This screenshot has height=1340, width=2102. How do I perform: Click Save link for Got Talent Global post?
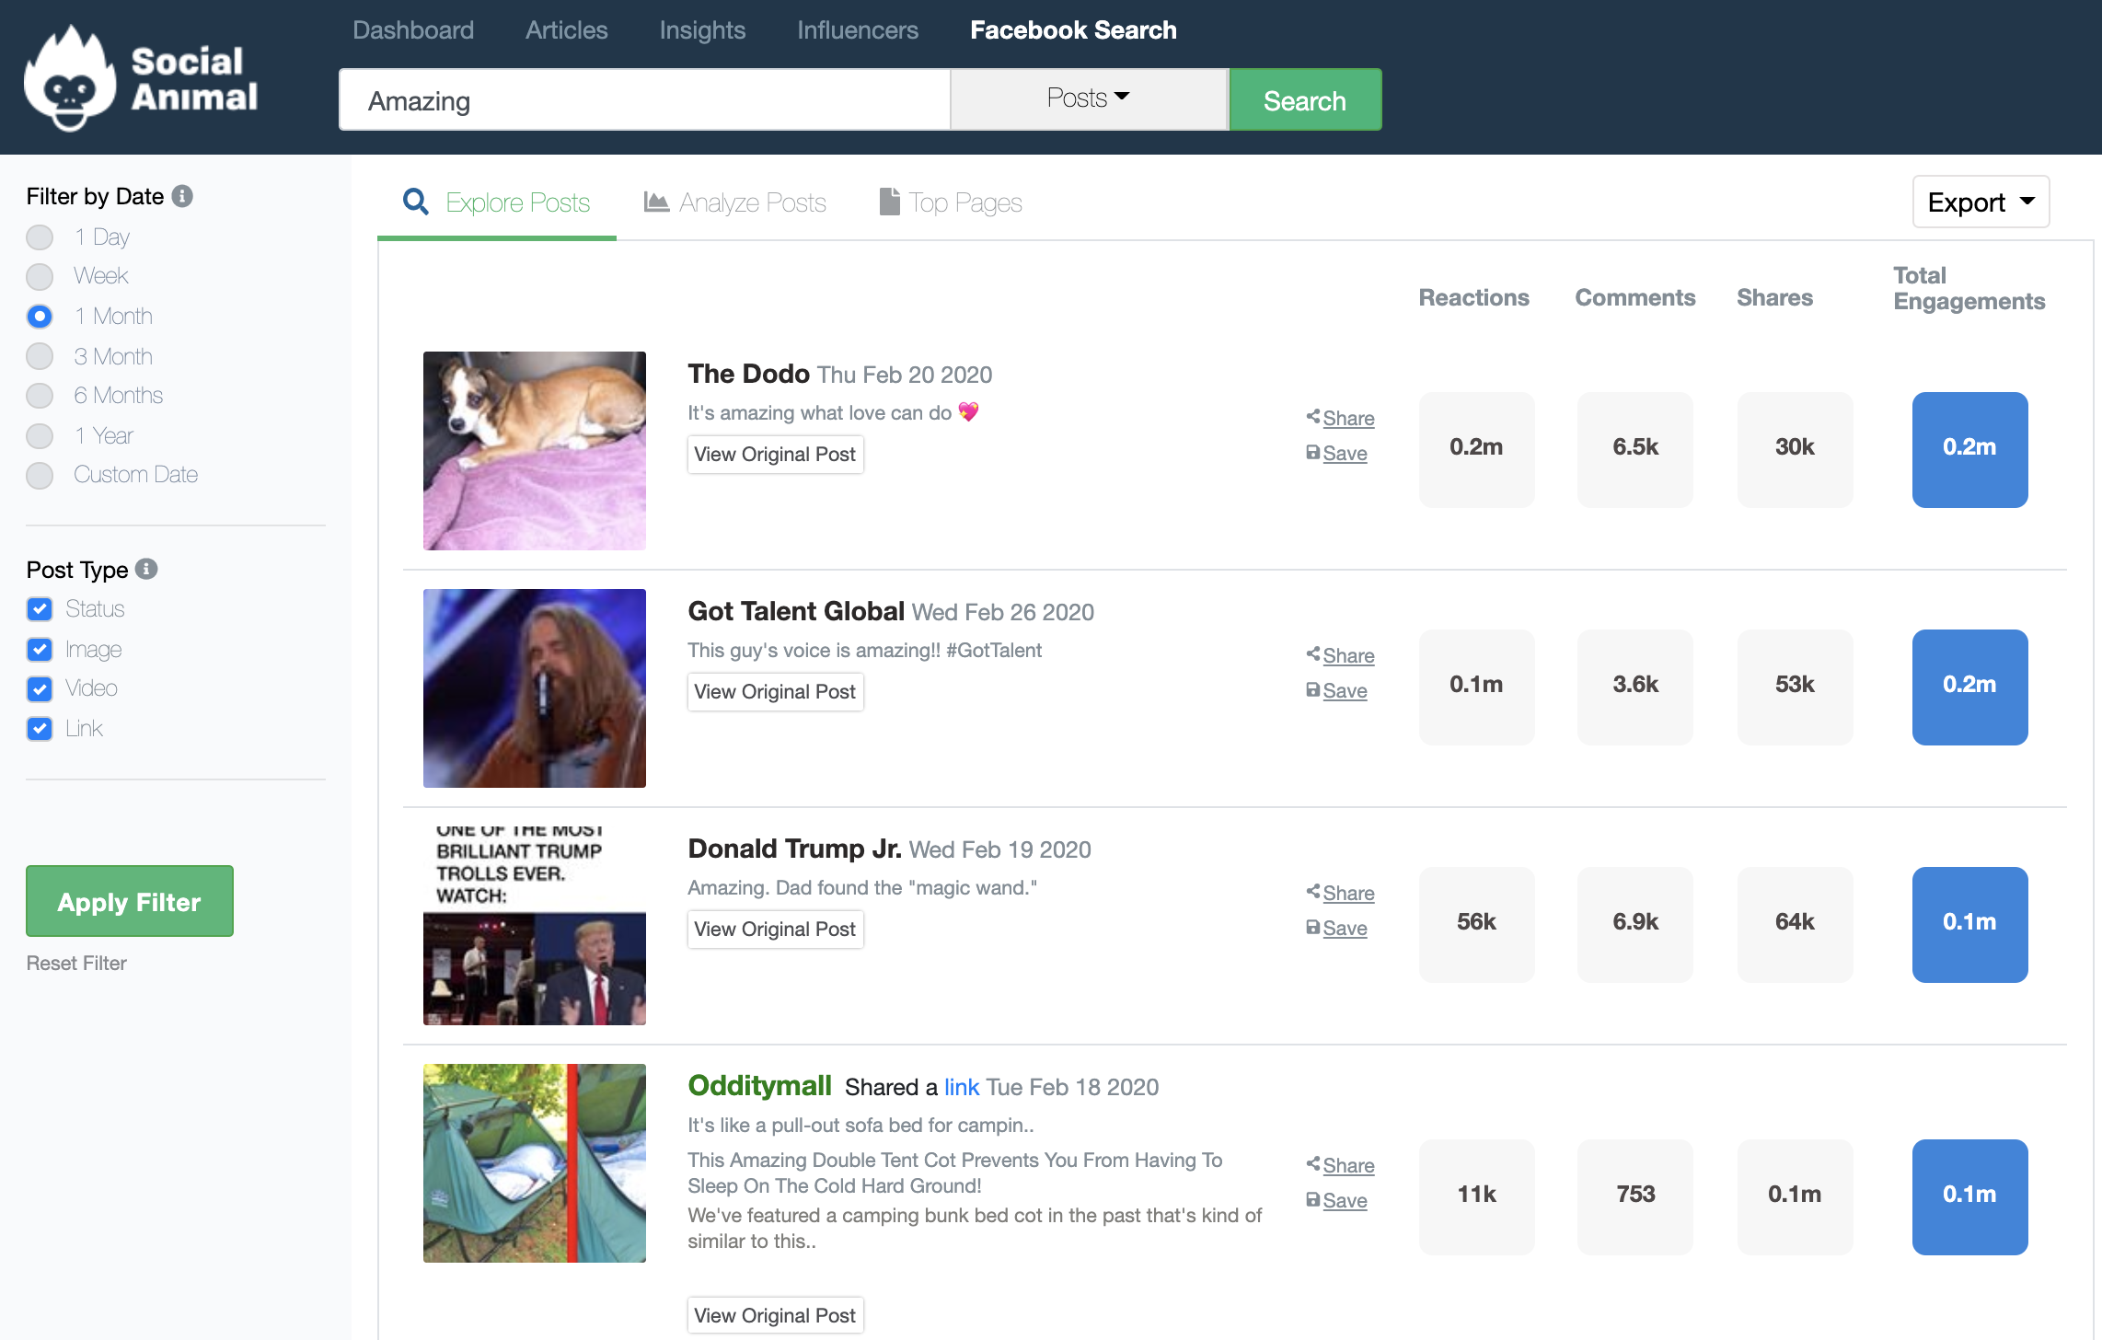1345,690
